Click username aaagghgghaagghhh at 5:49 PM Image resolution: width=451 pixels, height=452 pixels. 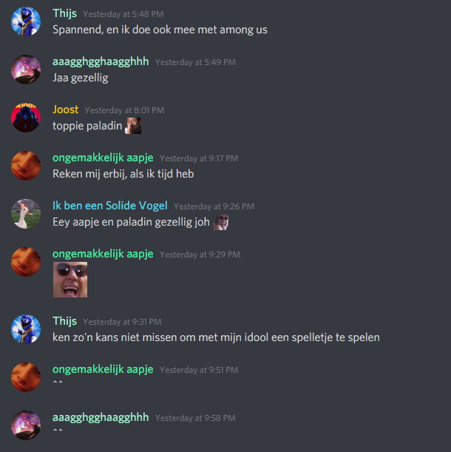(101, 61)
